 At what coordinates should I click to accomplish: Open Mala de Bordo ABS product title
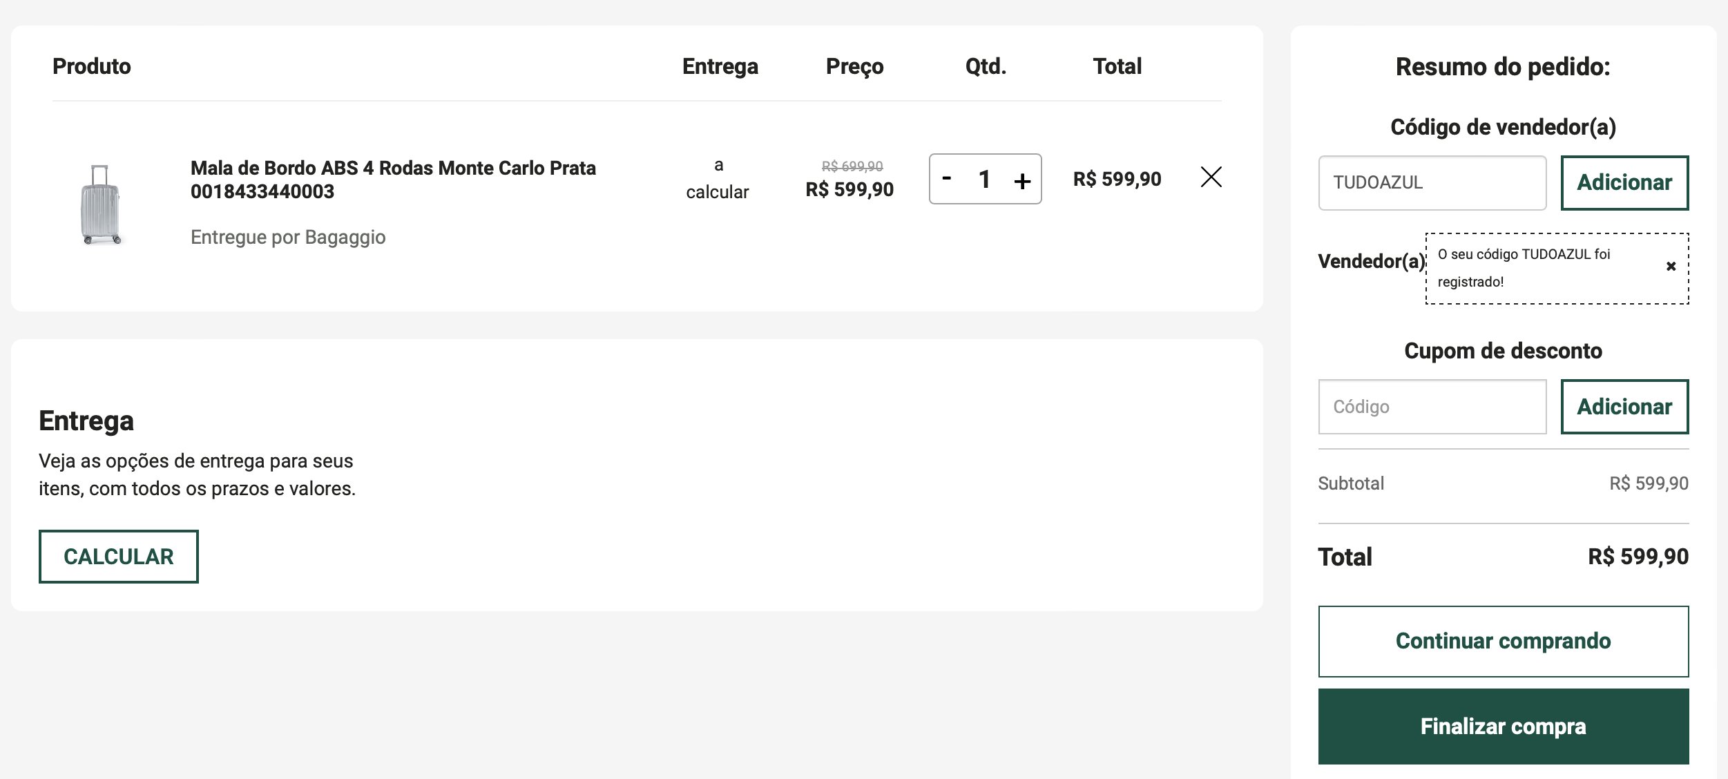tap(393, 180)
